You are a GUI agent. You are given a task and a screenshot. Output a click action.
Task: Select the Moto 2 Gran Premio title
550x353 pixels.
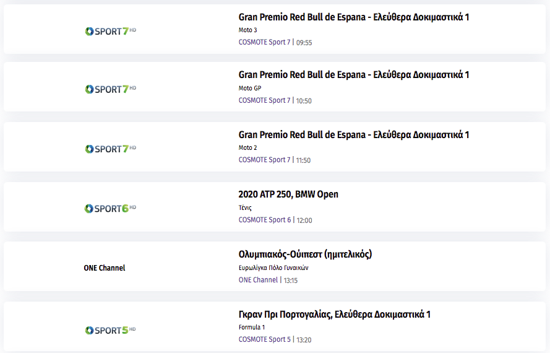pyautogui.click(x=354, y=135)
